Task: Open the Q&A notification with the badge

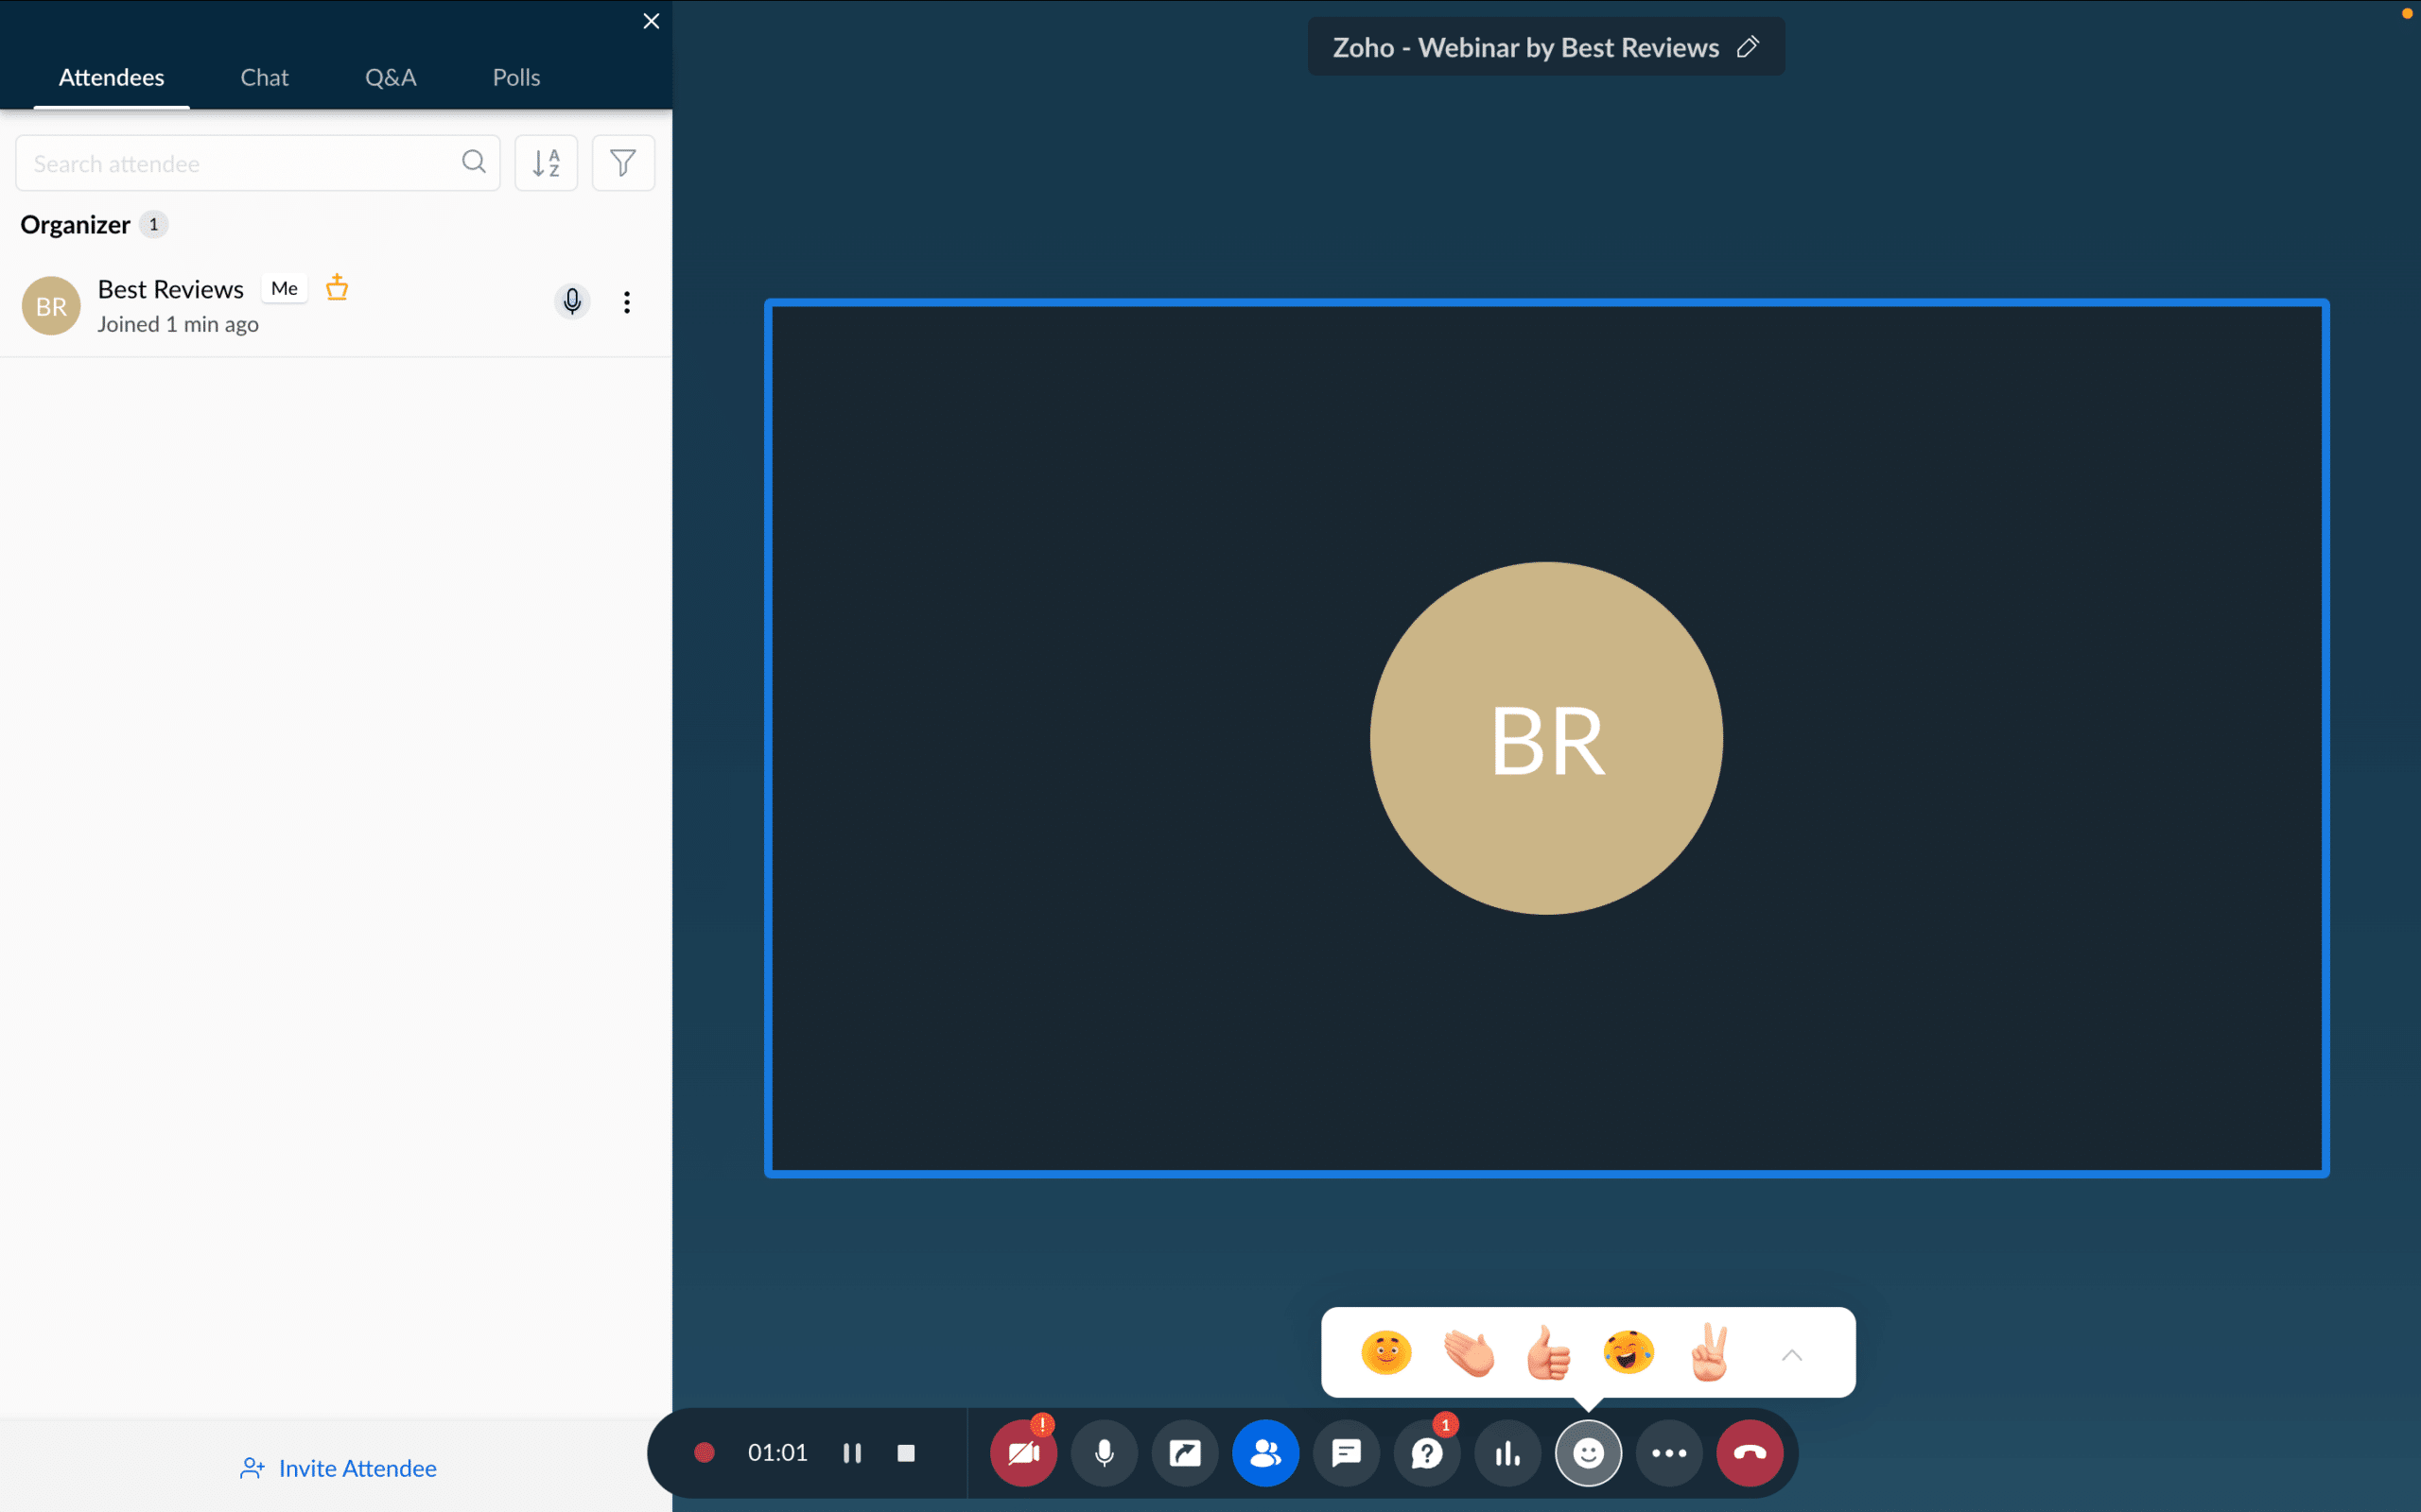Action: tap(1426, 1453)
